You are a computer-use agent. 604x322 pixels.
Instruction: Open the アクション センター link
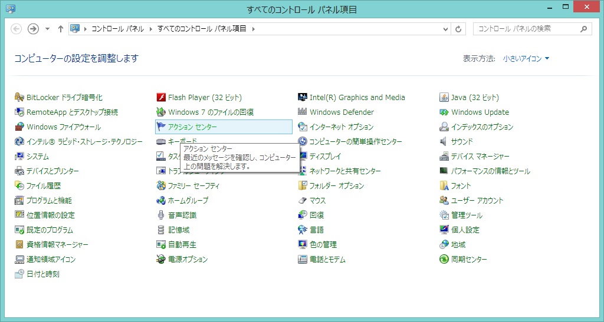coord(192,127)
